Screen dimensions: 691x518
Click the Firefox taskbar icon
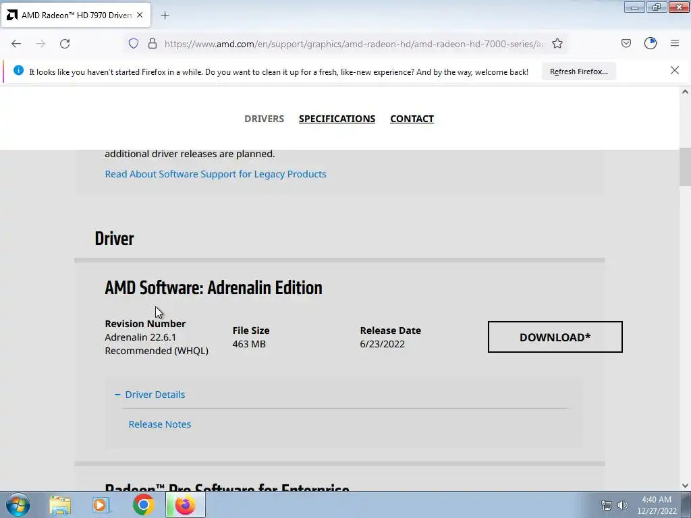tap(185, 505)
